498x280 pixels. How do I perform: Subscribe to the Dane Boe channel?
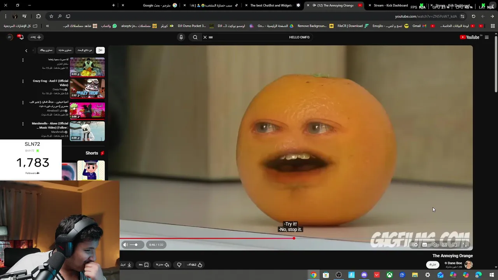click(433, 264)
